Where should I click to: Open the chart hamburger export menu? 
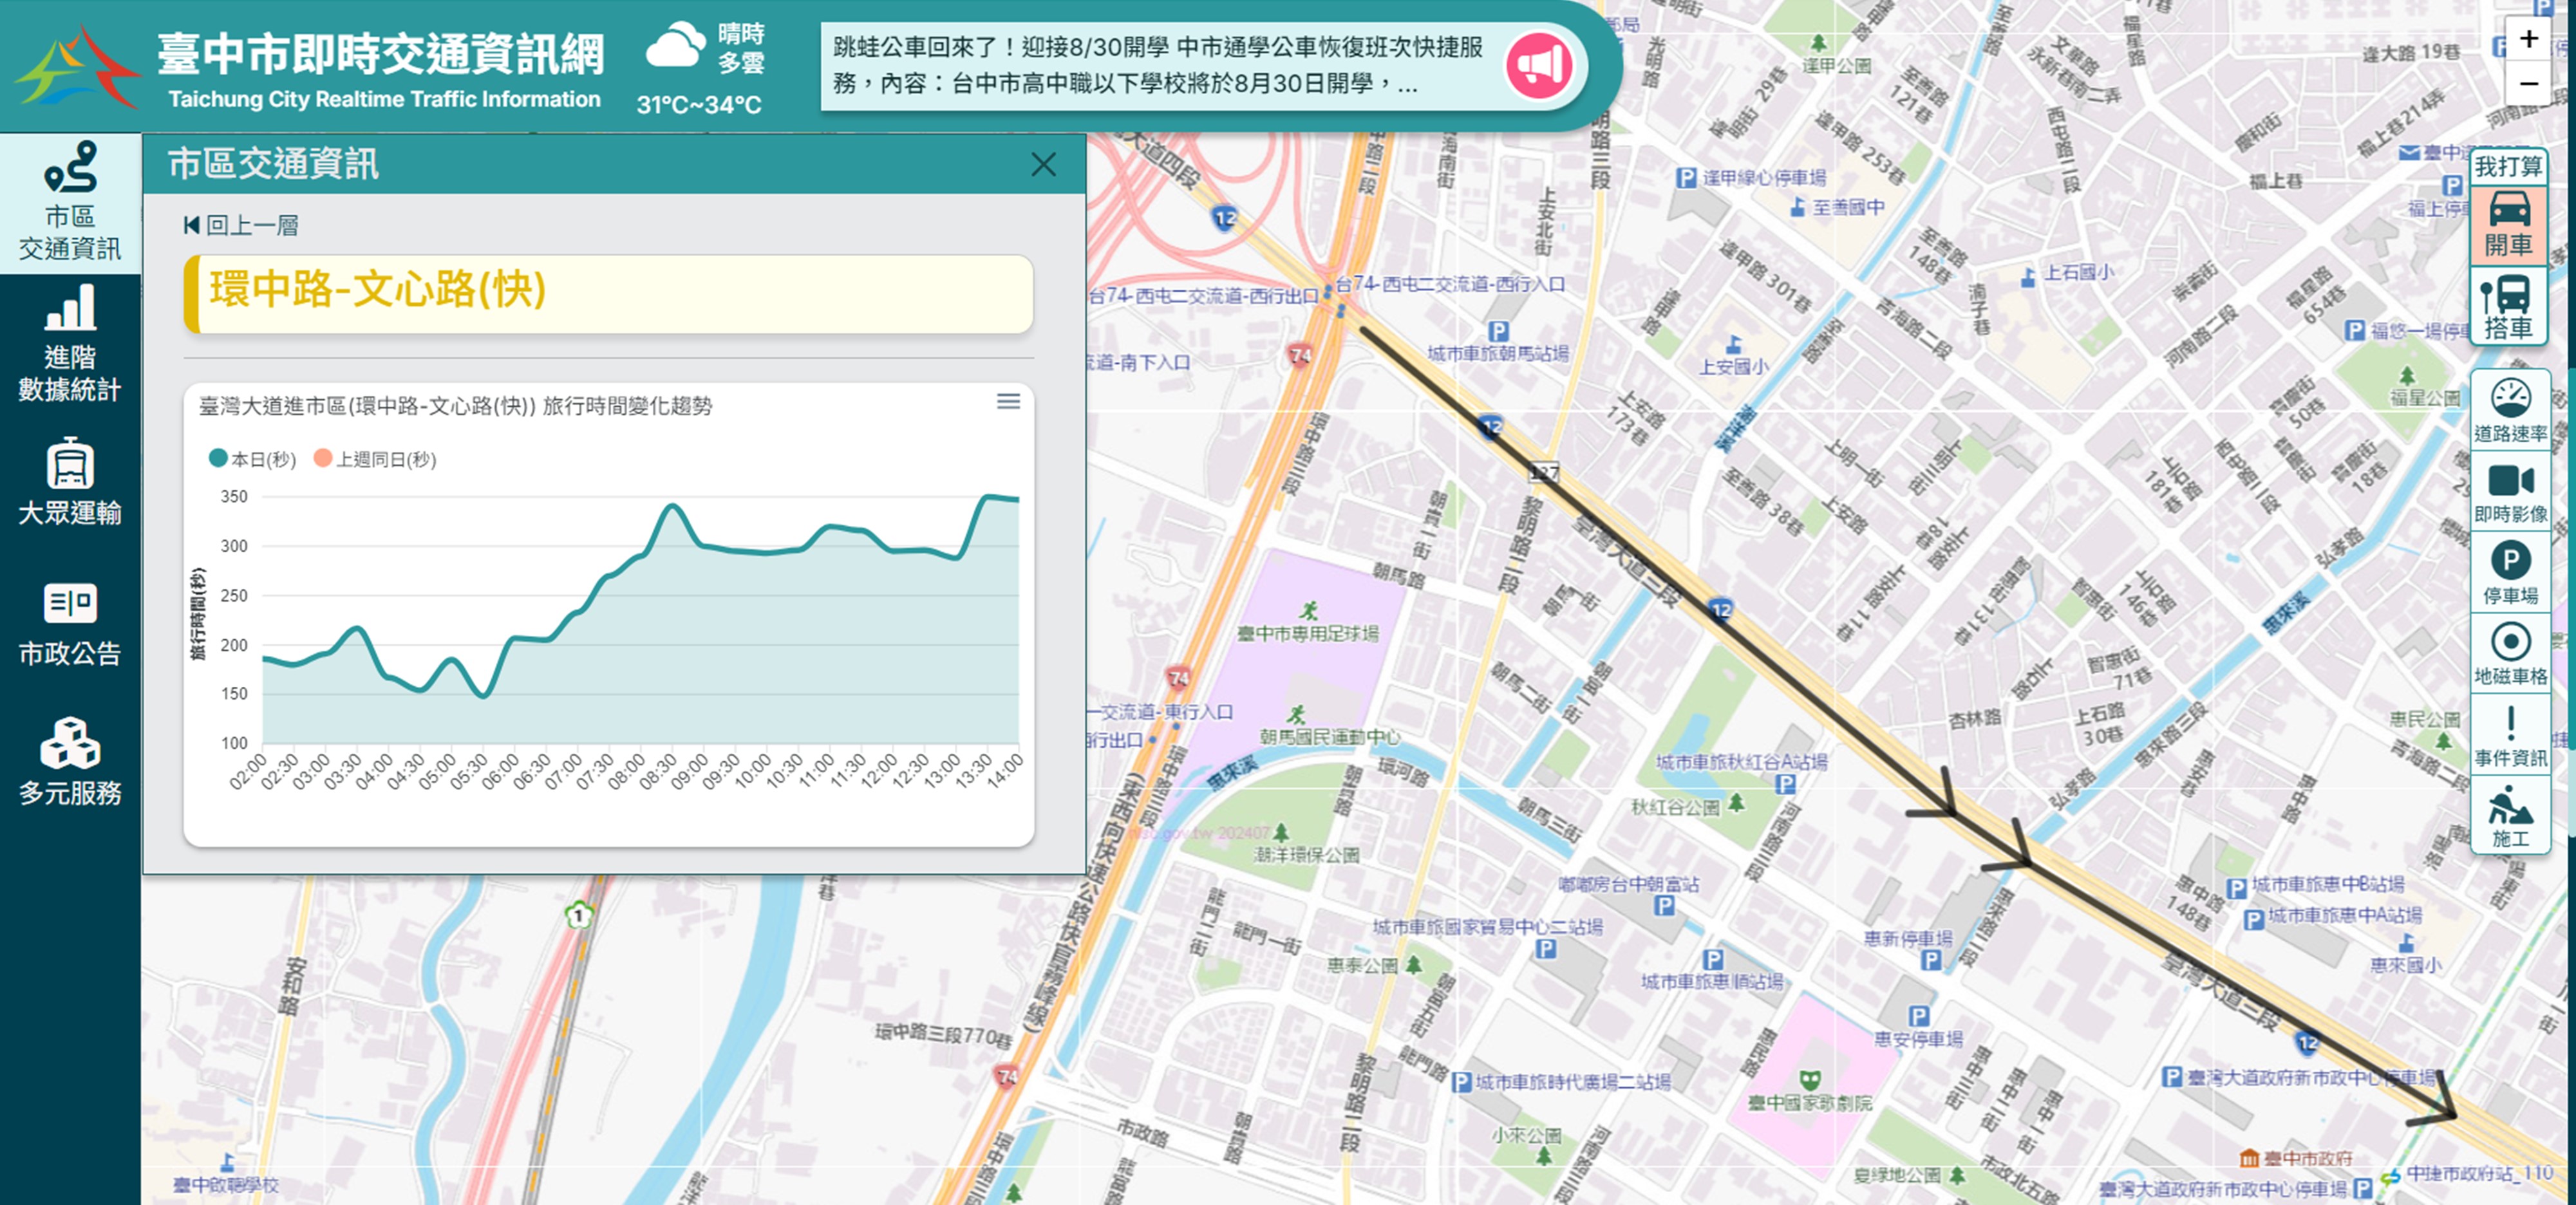(1008, 402)
